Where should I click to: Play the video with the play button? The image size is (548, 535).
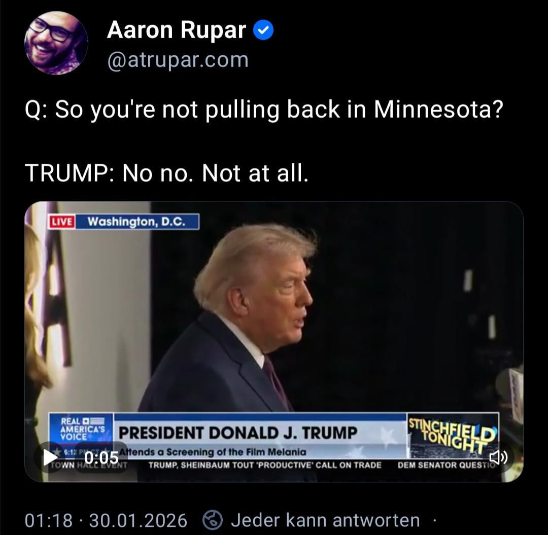pos(50,457)
